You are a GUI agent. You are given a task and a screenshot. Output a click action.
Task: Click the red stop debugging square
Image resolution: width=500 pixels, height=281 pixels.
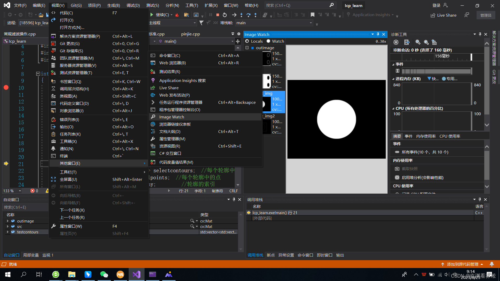[x=218, y=15]
